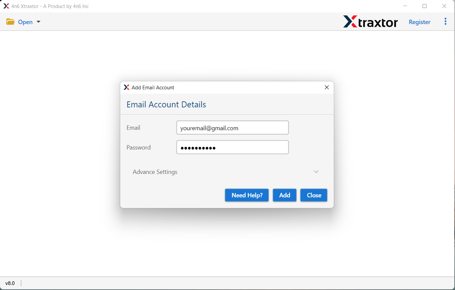Click the yellow Open folder icon

10,21
